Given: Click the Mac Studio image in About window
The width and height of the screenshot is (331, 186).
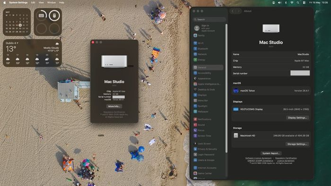Looking at the screenshot, I should [x=114, y=61].
